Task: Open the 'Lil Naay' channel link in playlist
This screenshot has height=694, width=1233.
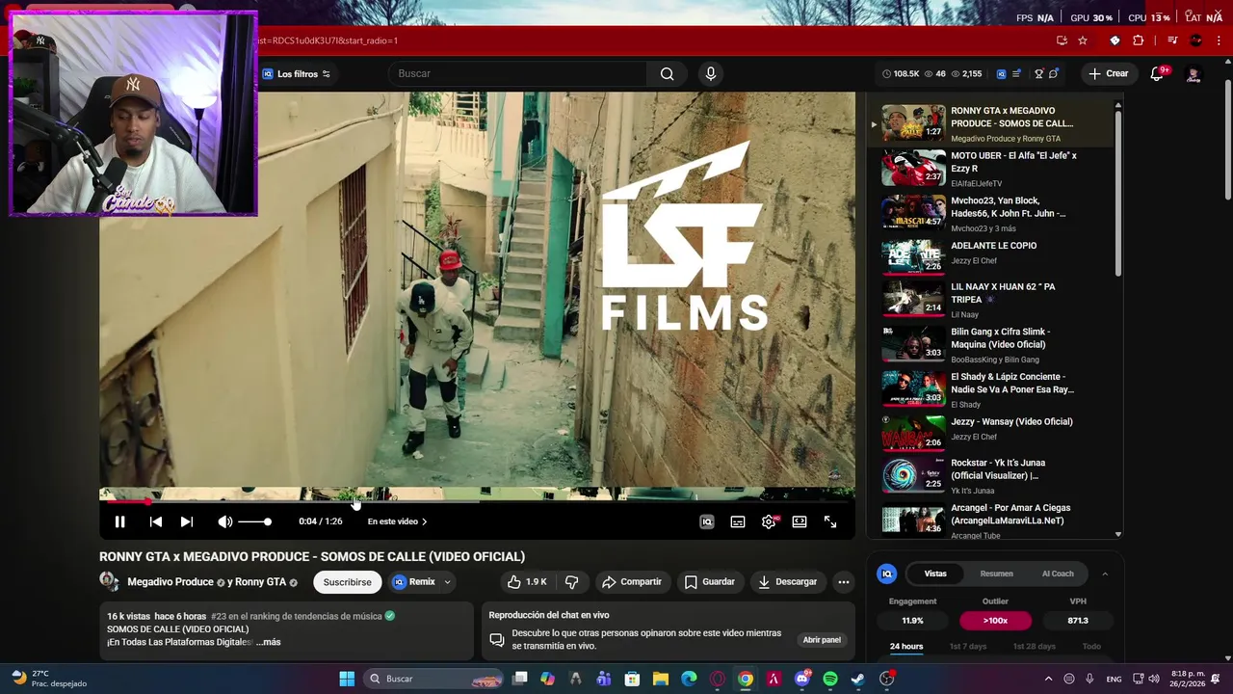Action: tap(964, 314)
